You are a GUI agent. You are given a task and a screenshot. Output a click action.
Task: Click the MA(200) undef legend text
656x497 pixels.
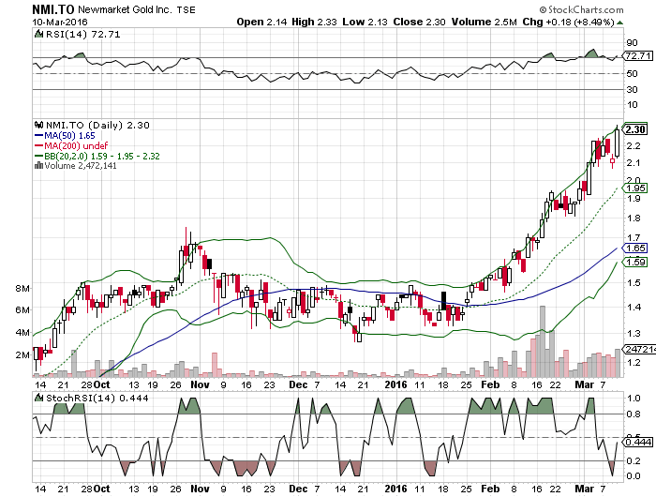(x=76, y=145)
